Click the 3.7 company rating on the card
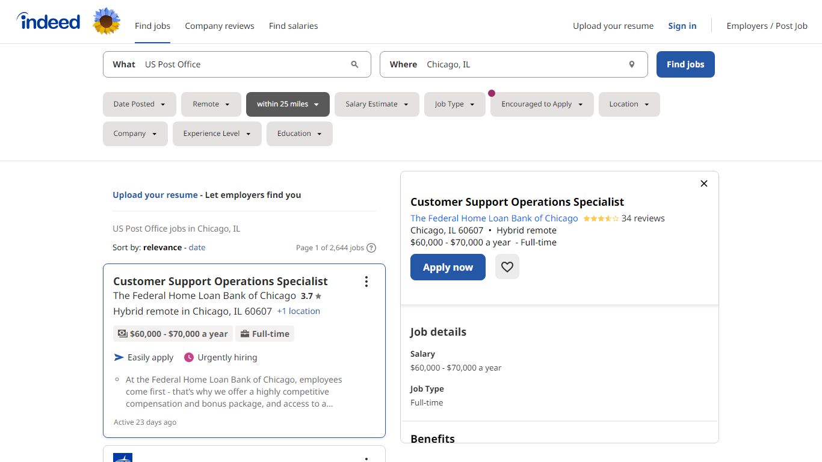Image resolution: width=822 pixels, height=462 pixels. coord(311,296)
